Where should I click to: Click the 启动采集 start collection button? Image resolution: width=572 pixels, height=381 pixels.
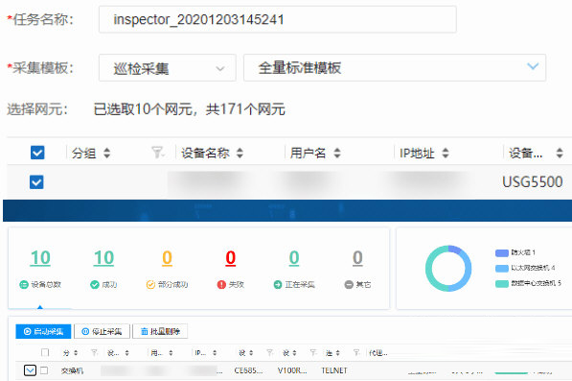coord(43,331)
